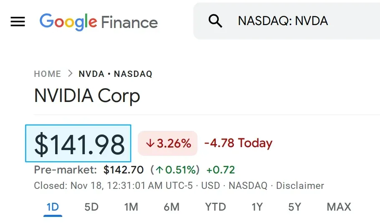Image resolution: width=380 pixels, height=224 pixels.
Task: Switch to the 1M chart range
Action: pos(131,207)
